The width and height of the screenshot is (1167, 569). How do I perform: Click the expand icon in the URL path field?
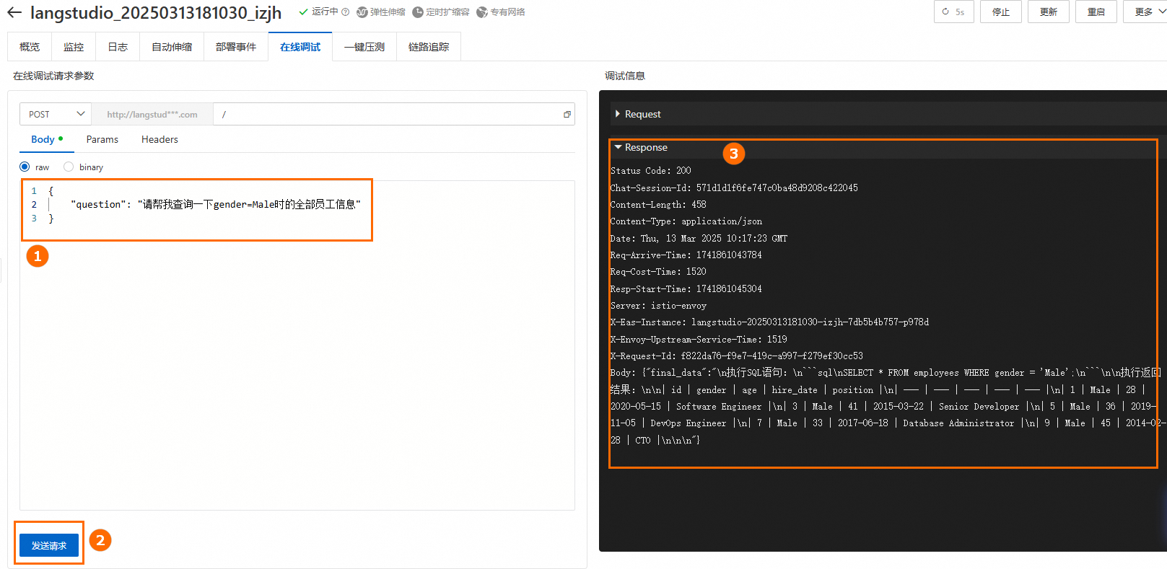point(567,114)
